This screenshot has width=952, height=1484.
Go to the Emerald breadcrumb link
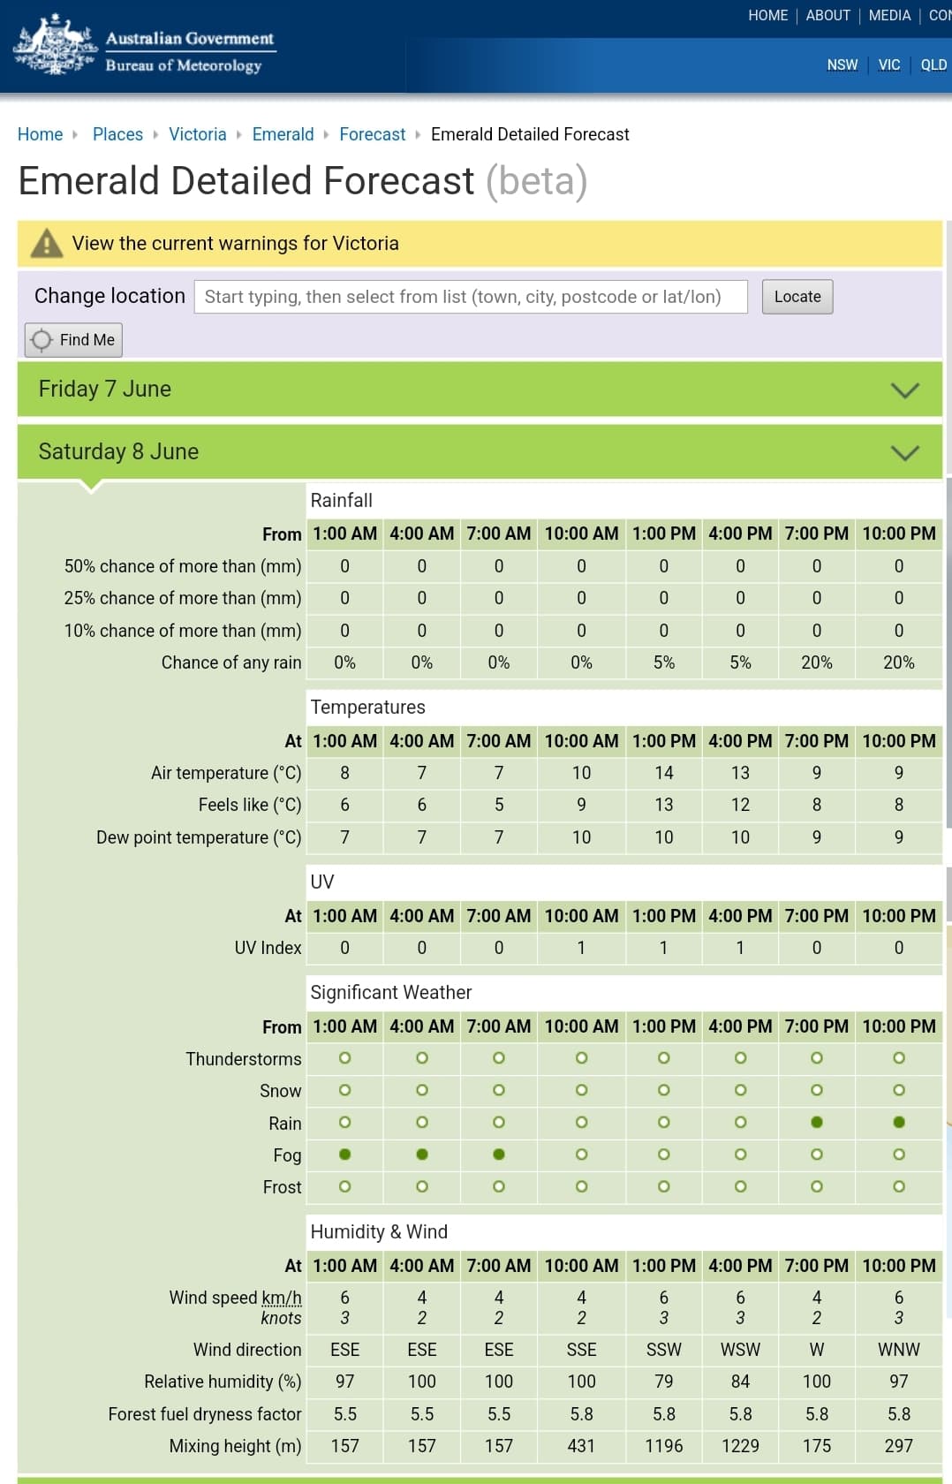(283, 134)
